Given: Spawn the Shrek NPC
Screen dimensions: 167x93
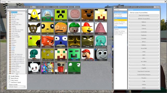Looking at the screenshot, I should point(88,42).
